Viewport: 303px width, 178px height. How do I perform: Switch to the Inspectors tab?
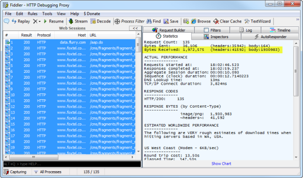coord(216,37)
